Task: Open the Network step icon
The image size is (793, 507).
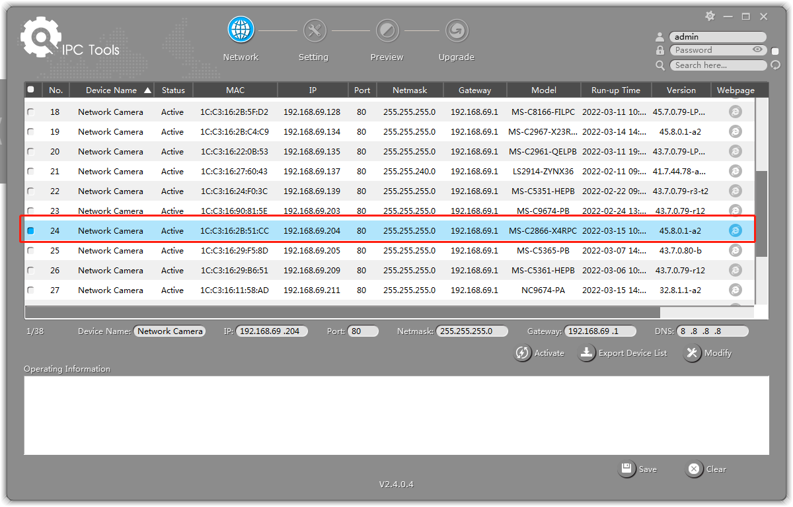Action: tap(241, 30)
